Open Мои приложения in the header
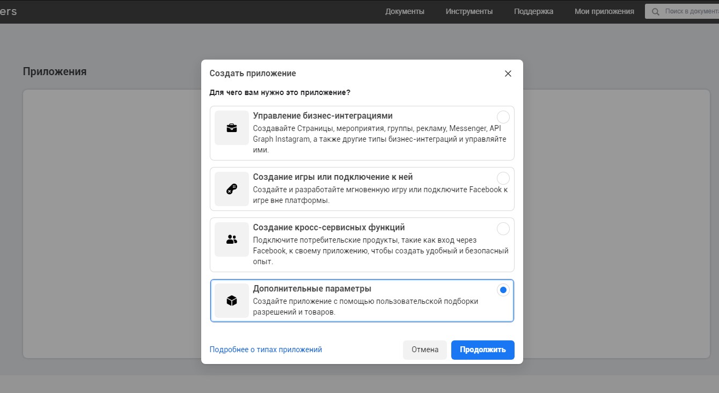 [x=604, y=11]
